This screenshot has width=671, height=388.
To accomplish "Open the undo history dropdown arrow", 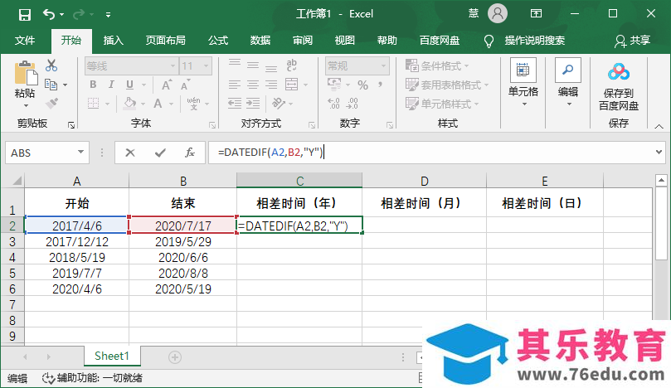I will (x=62, y=15).
